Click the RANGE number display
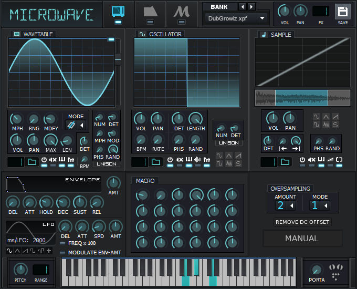The height and width of the screenshot is (289, 357). coord(41,270)
